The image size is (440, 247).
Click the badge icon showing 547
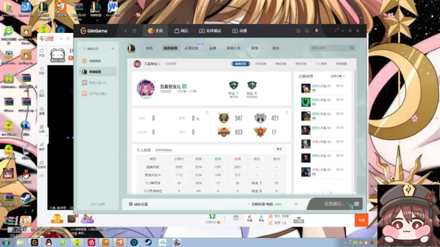224,118
